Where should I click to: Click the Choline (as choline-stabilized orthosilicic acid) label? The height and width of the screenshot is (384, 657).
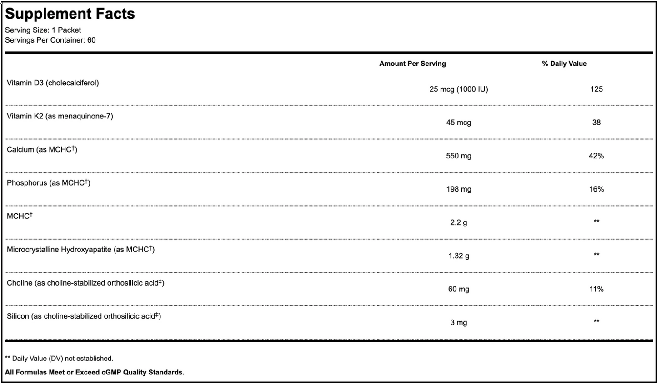[85, 283]
